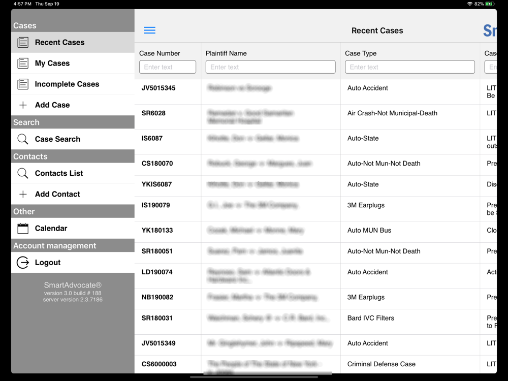
Task: Open Calendar from the Other section
Action: (73, 229)
